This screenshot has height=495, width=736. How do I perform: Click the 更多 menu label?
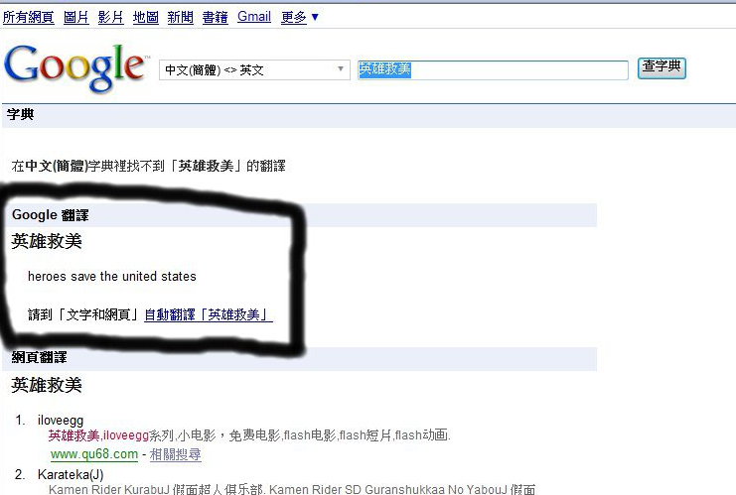point(294,17)
